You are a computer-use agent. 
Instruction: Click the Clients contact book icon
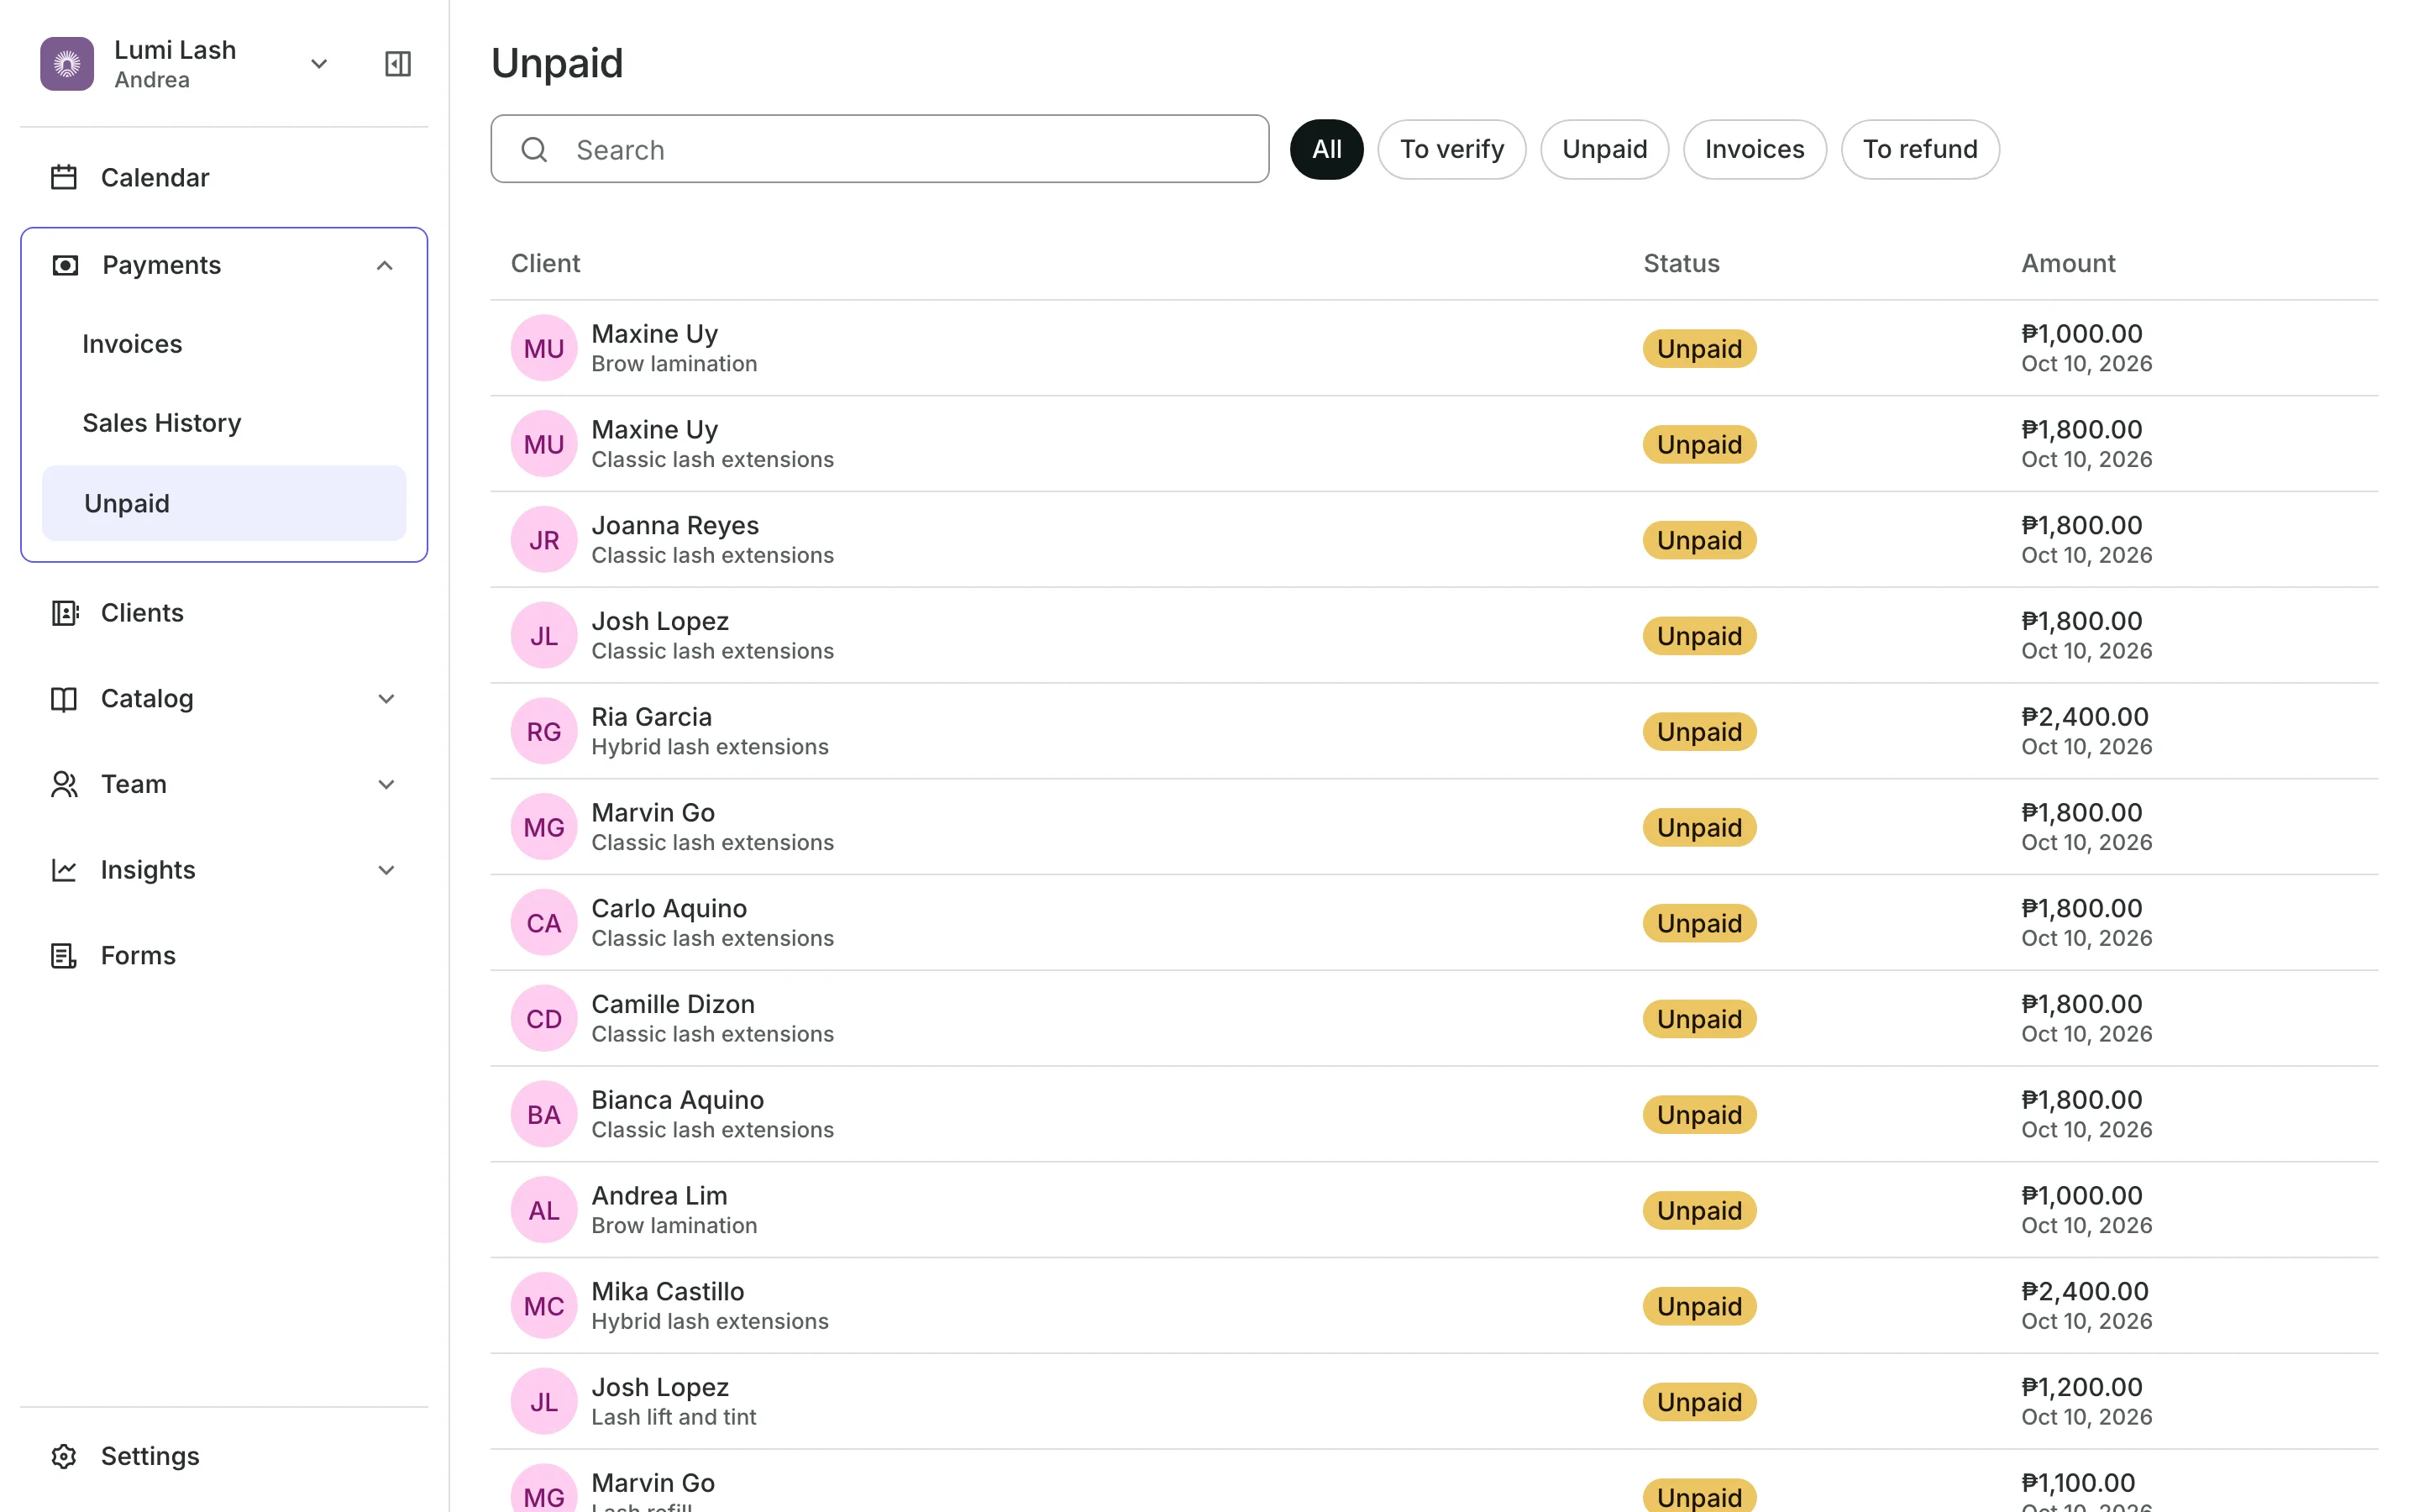tap(65, 613)
